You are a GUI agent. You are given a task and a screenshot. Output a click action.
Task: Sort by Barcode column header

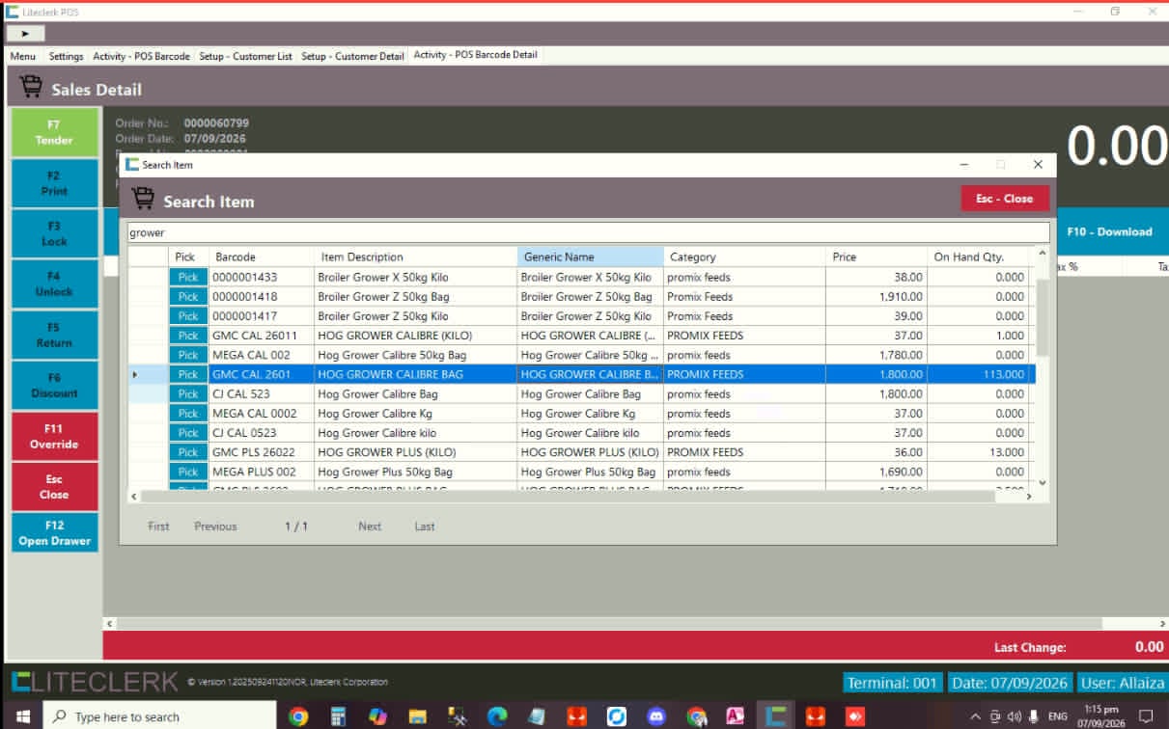261,256
